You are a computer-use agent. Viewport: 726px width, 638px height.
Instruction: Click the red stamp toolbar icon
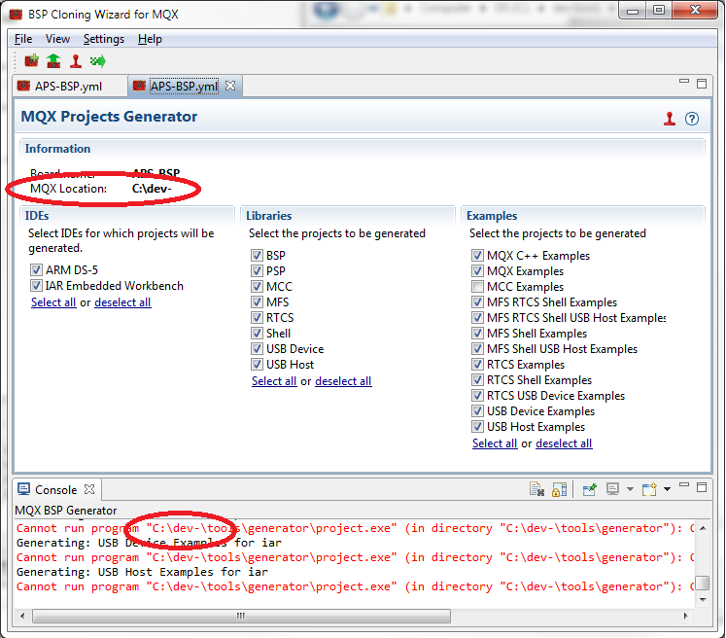point(76,60)
